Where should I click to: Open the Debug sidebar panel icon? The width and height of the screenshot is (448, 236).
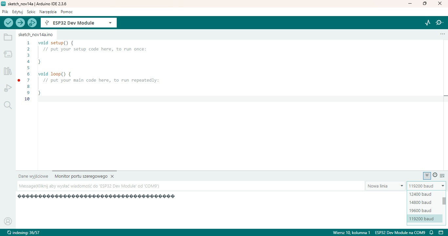[8, 88]
